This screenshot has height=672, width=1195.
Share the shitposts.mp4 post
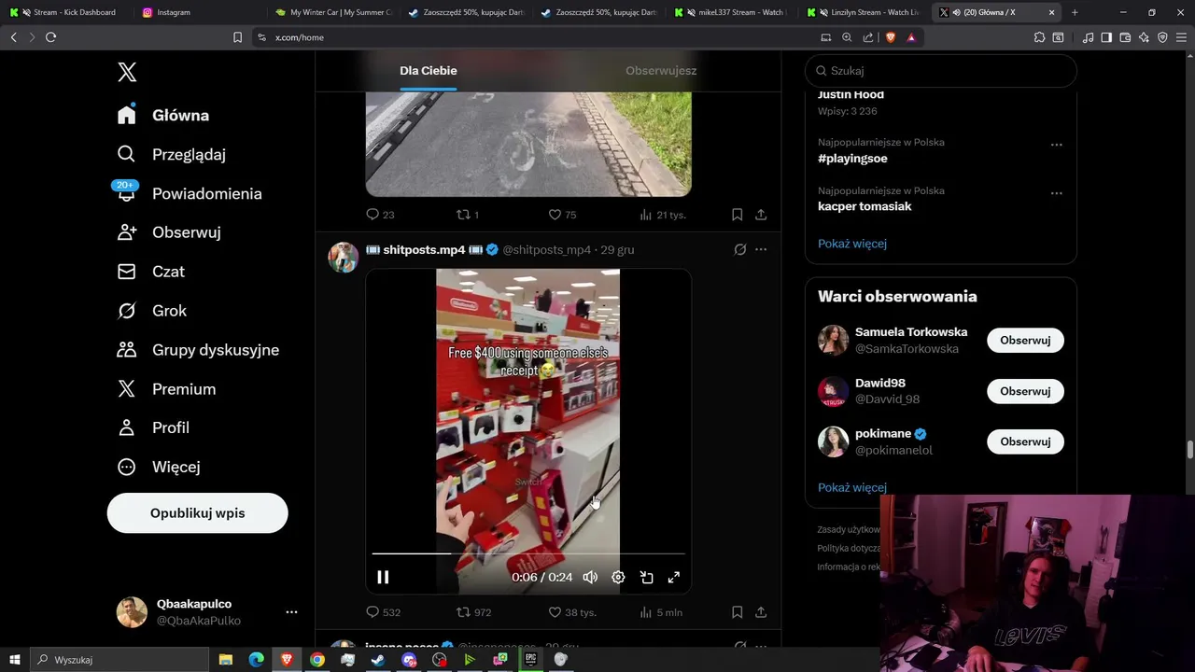coord(761,612)
